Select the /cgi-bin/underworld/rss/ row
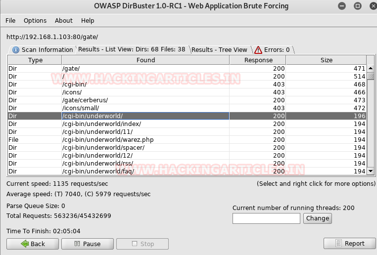 187,164
